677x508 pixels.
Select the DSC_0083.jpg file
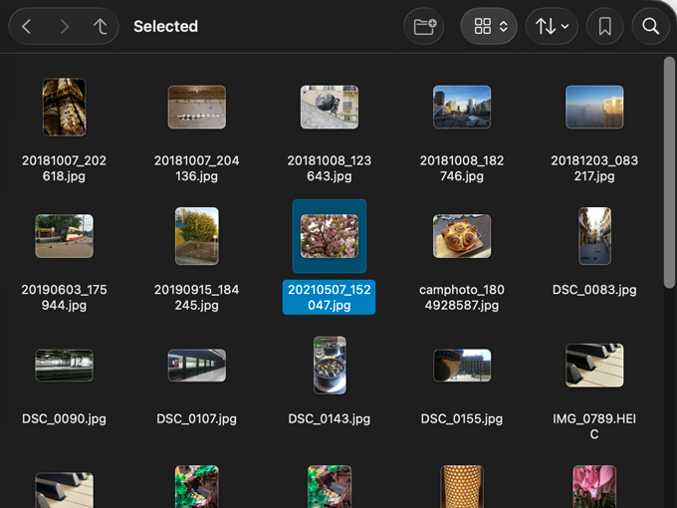pos(594,236)
